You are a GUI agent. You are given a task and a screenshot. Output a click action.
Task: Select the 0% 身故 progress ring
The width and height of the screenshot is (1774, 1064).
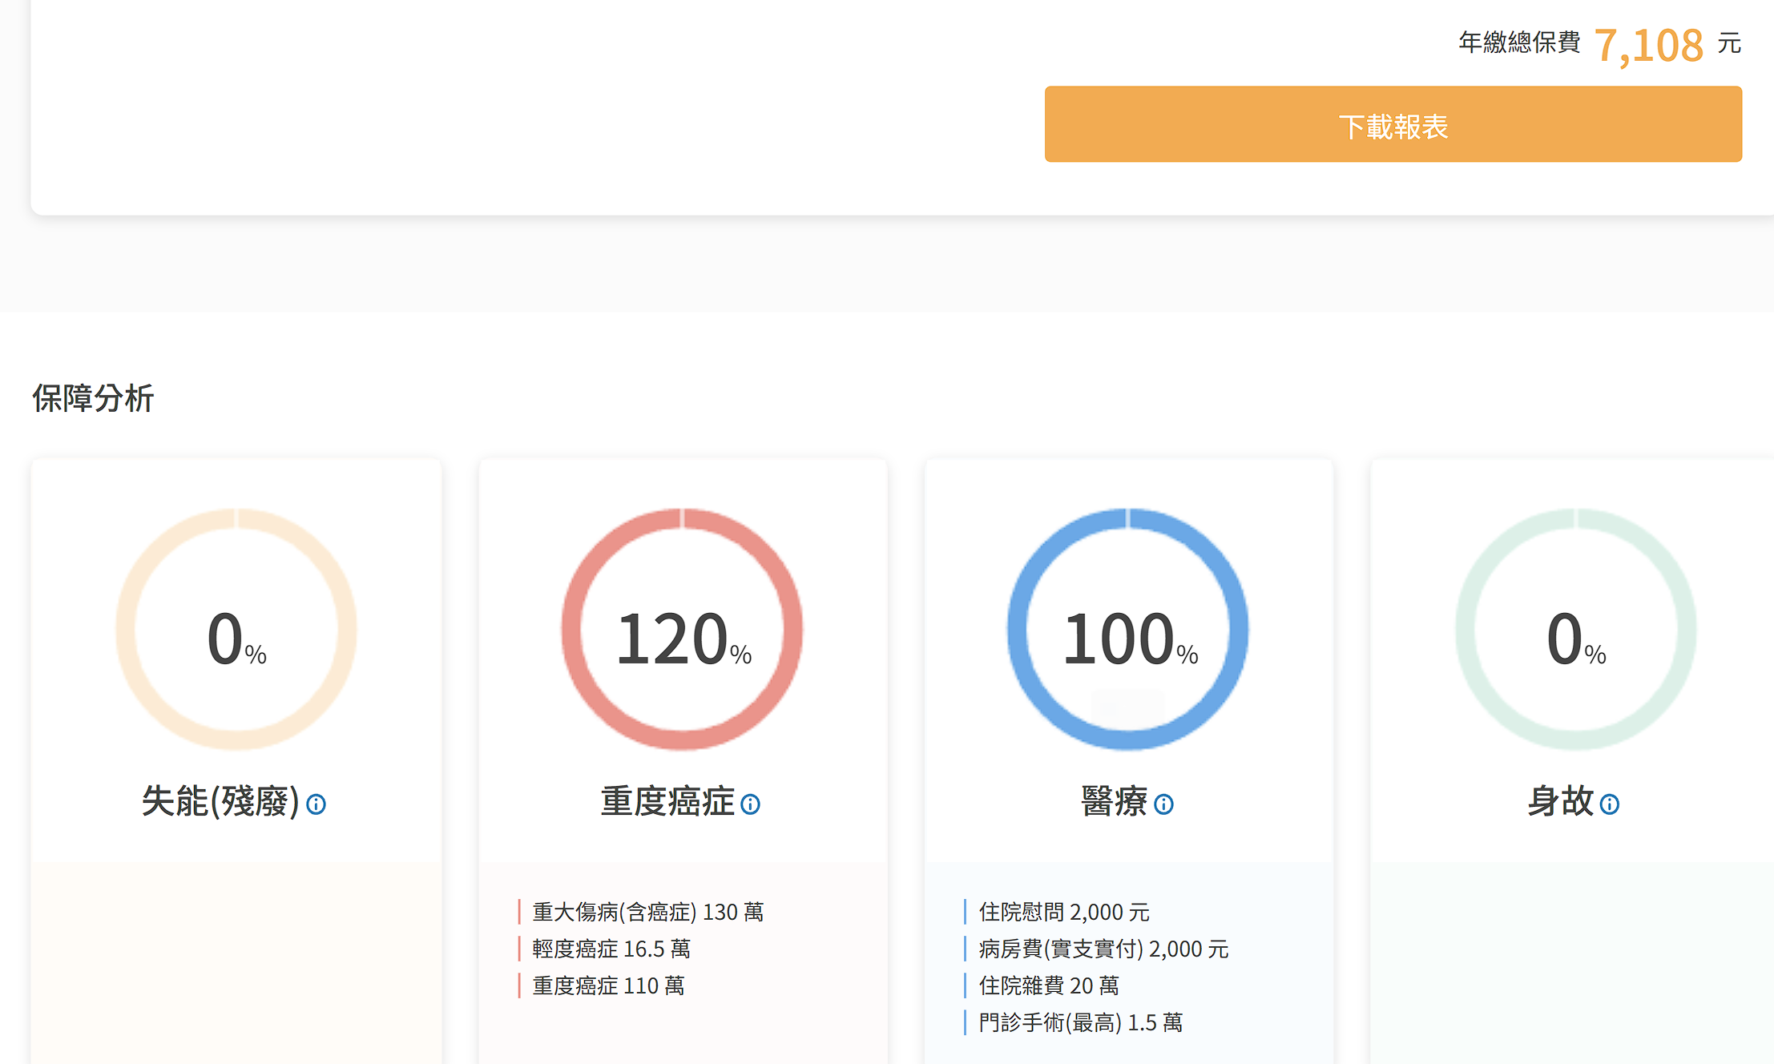coord(1575,629)
